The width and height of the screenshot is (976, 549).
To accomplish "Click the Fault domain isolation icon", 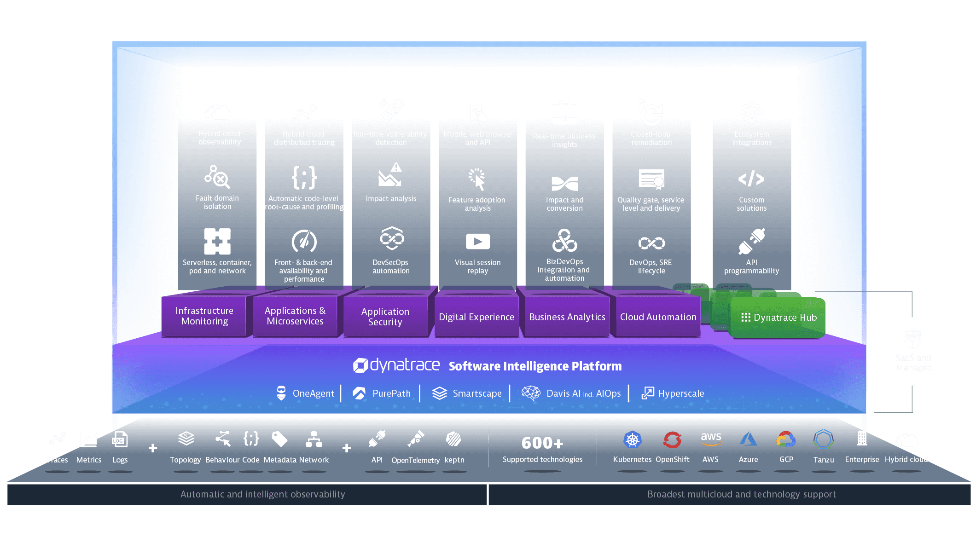I will [x=217, y=177].
